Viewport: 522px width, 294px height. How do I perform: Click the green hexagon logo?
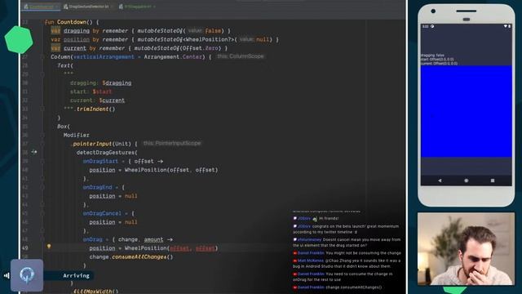19,40
